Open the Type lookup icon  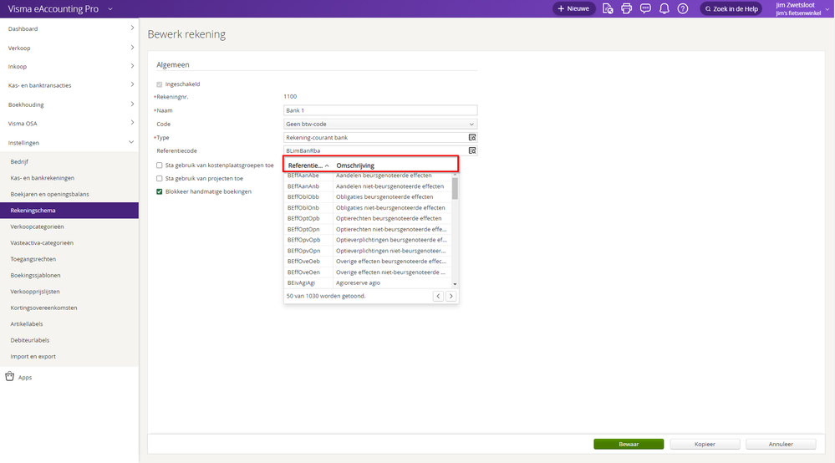point(471,137)
